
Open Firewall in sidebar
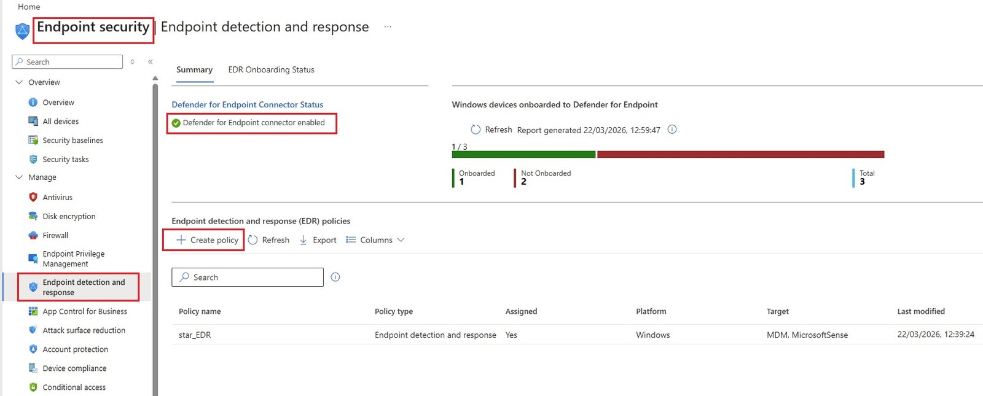[55, 235]
